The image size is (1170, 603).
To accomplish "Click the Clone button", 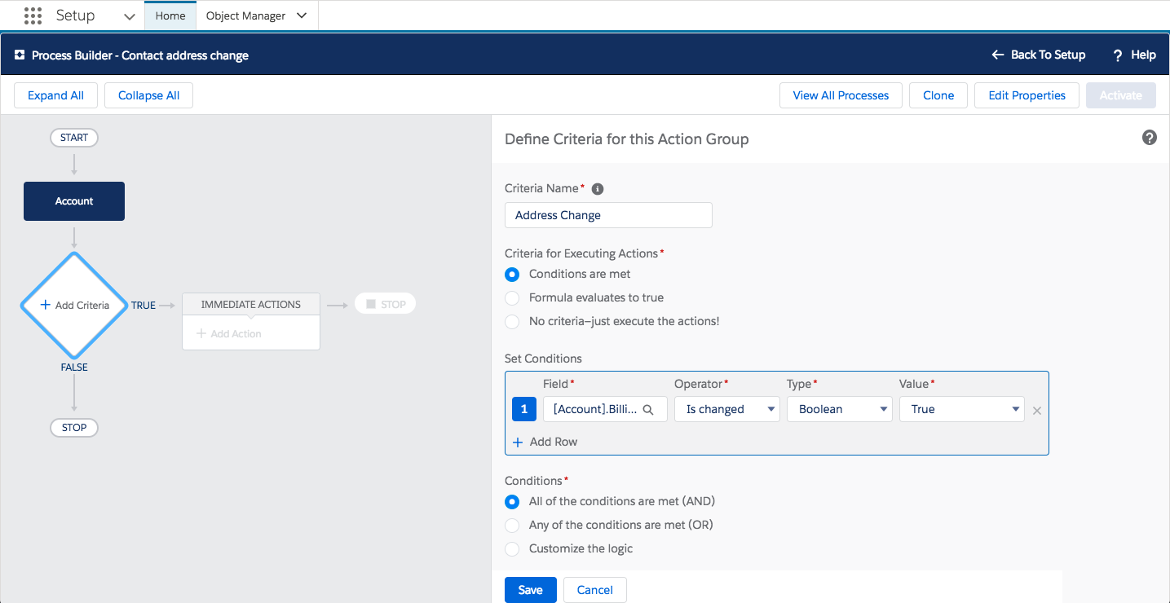I will pyautogui.click(x=938, y=95).
